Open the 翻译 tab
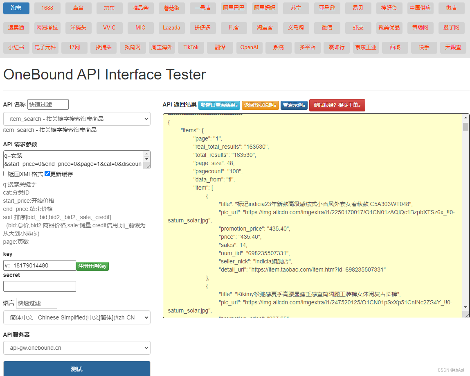The image size is (470, 376). [x=220, y=48]
